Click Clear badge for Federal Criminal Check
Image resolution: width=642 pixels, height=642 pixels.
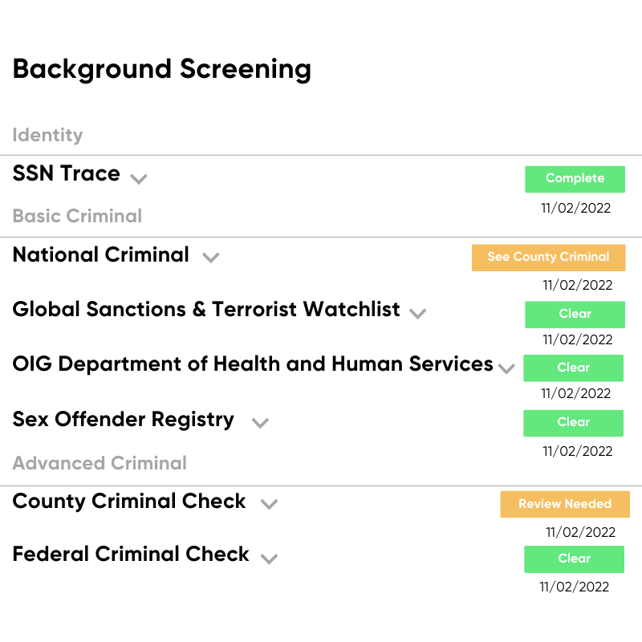(x=574, y=559)
